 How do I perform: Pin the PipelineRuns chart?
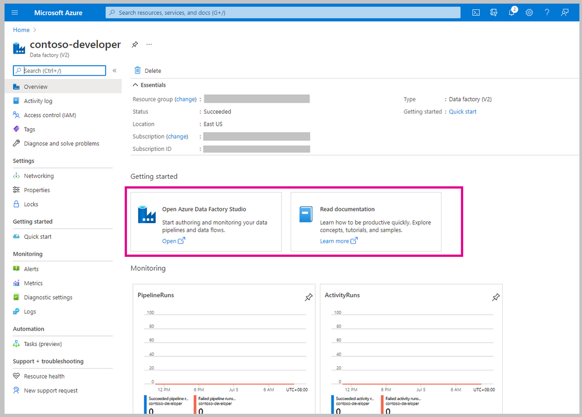(x=309, y=297)
